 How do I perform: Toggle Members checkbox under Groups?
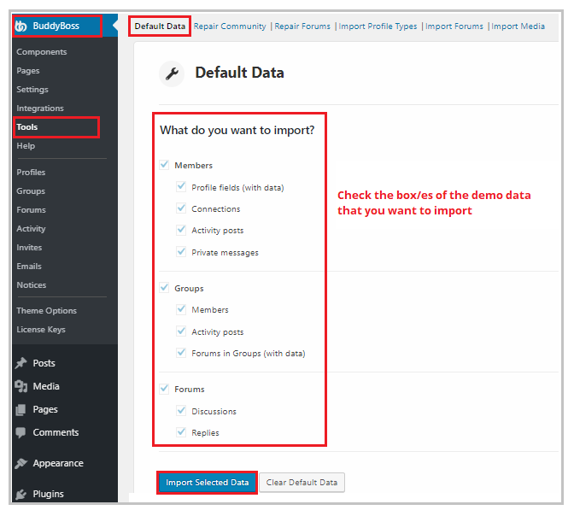pyautogui.click(x=181, y=309)
